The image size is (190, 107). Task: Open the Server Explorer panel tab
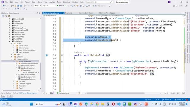tap(6, 93)
